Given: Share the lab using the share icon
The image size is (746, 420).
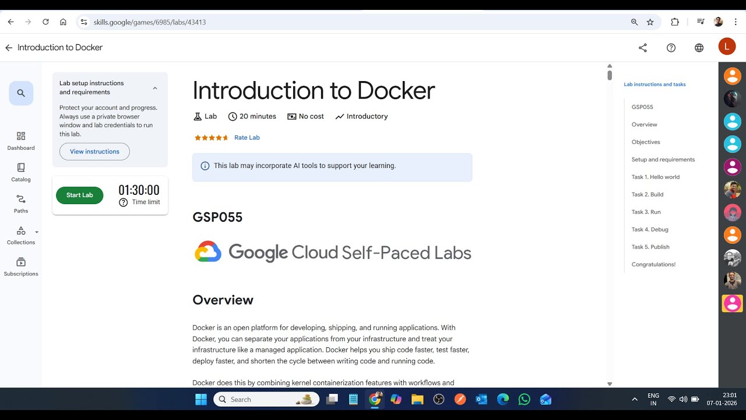Looking at the screenshot, I should click(643, 48).
